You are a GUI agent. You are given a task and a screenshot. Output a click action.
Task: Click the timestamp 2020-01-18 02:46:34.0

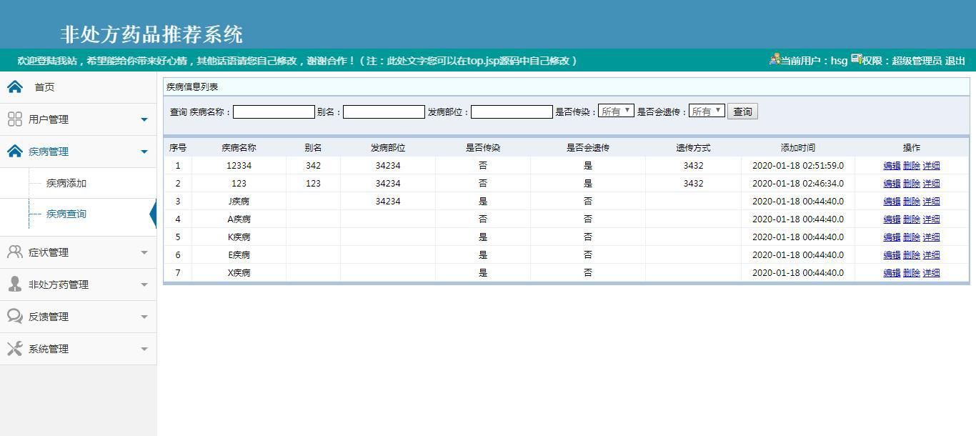(x=797, y=183)
